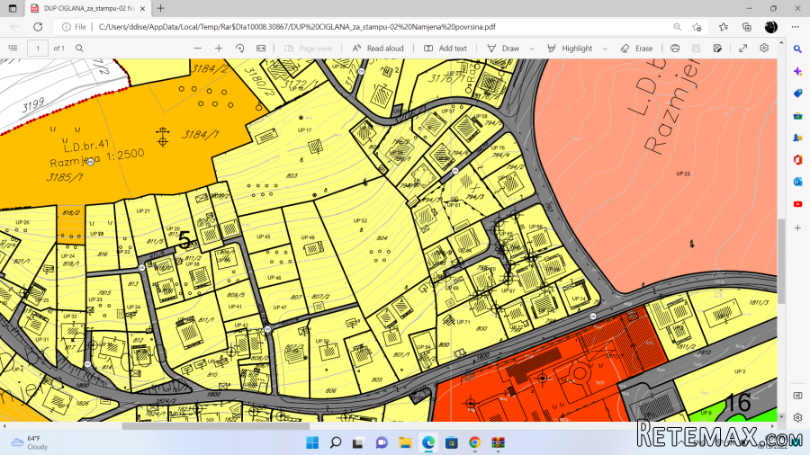Open sidebar Shopping tag icon
The width and height of the screenshot is (810, 455).
pyautogui.click(x=798, y=94)
